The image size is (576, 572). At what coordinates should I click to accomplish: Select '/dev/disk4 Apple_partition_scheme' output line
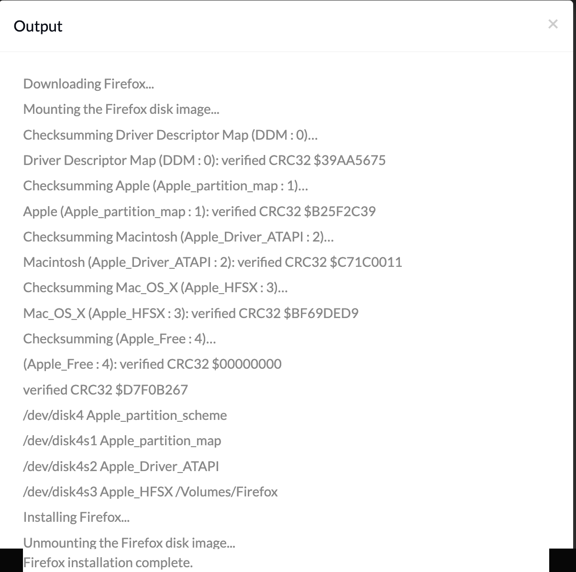point(125,415)
